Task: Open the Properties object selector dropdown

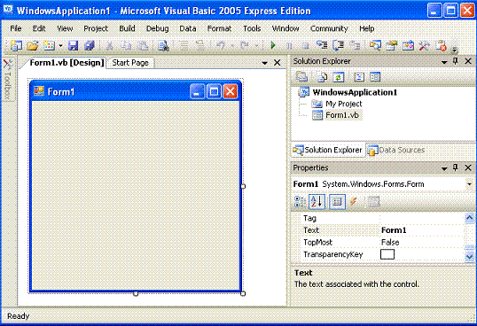Action: click(469, 184)
